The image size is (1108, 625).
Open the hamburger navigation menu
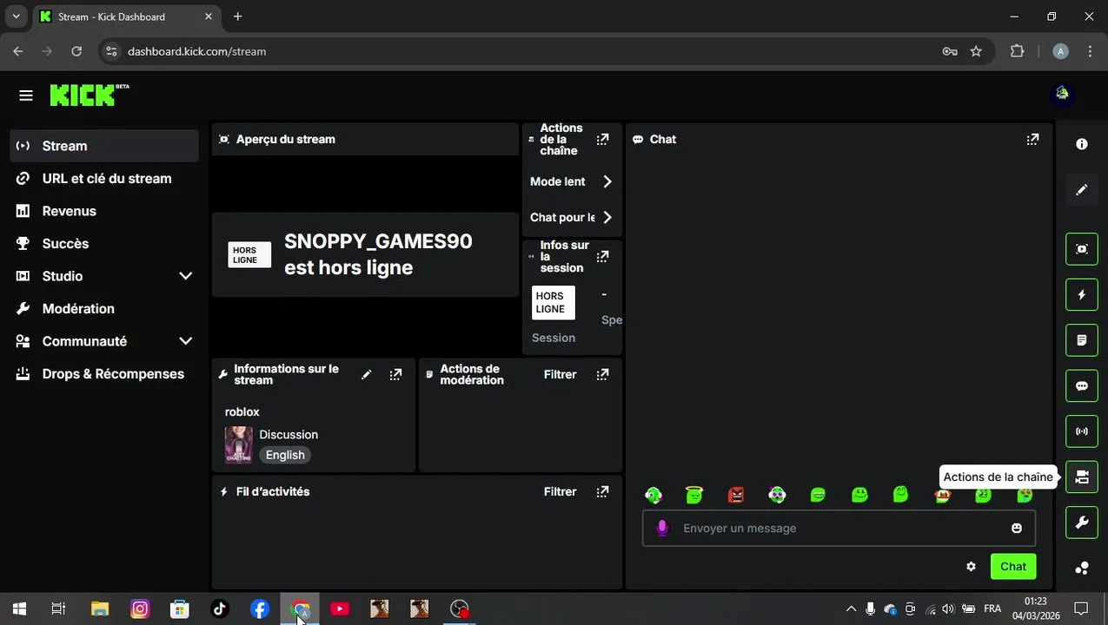click(26, 95)
